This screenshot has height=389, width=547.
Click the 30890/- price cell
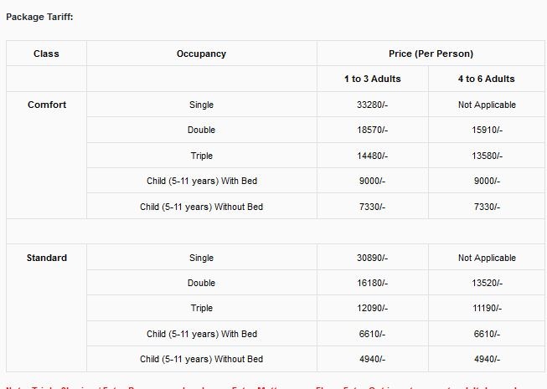coord(371,258)
